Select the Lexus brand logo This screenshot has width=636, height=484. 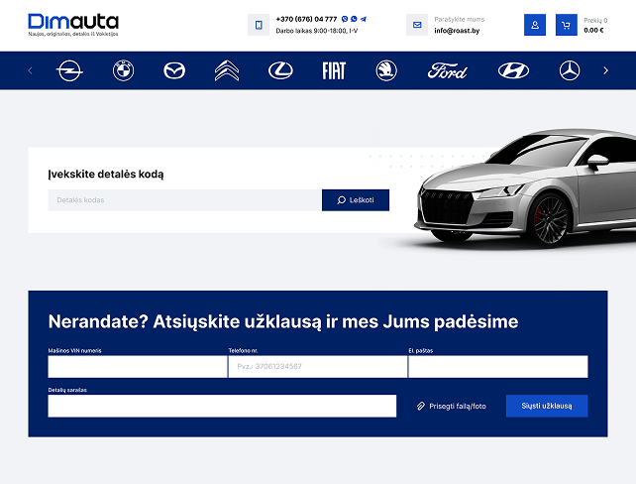pos(280,70)
